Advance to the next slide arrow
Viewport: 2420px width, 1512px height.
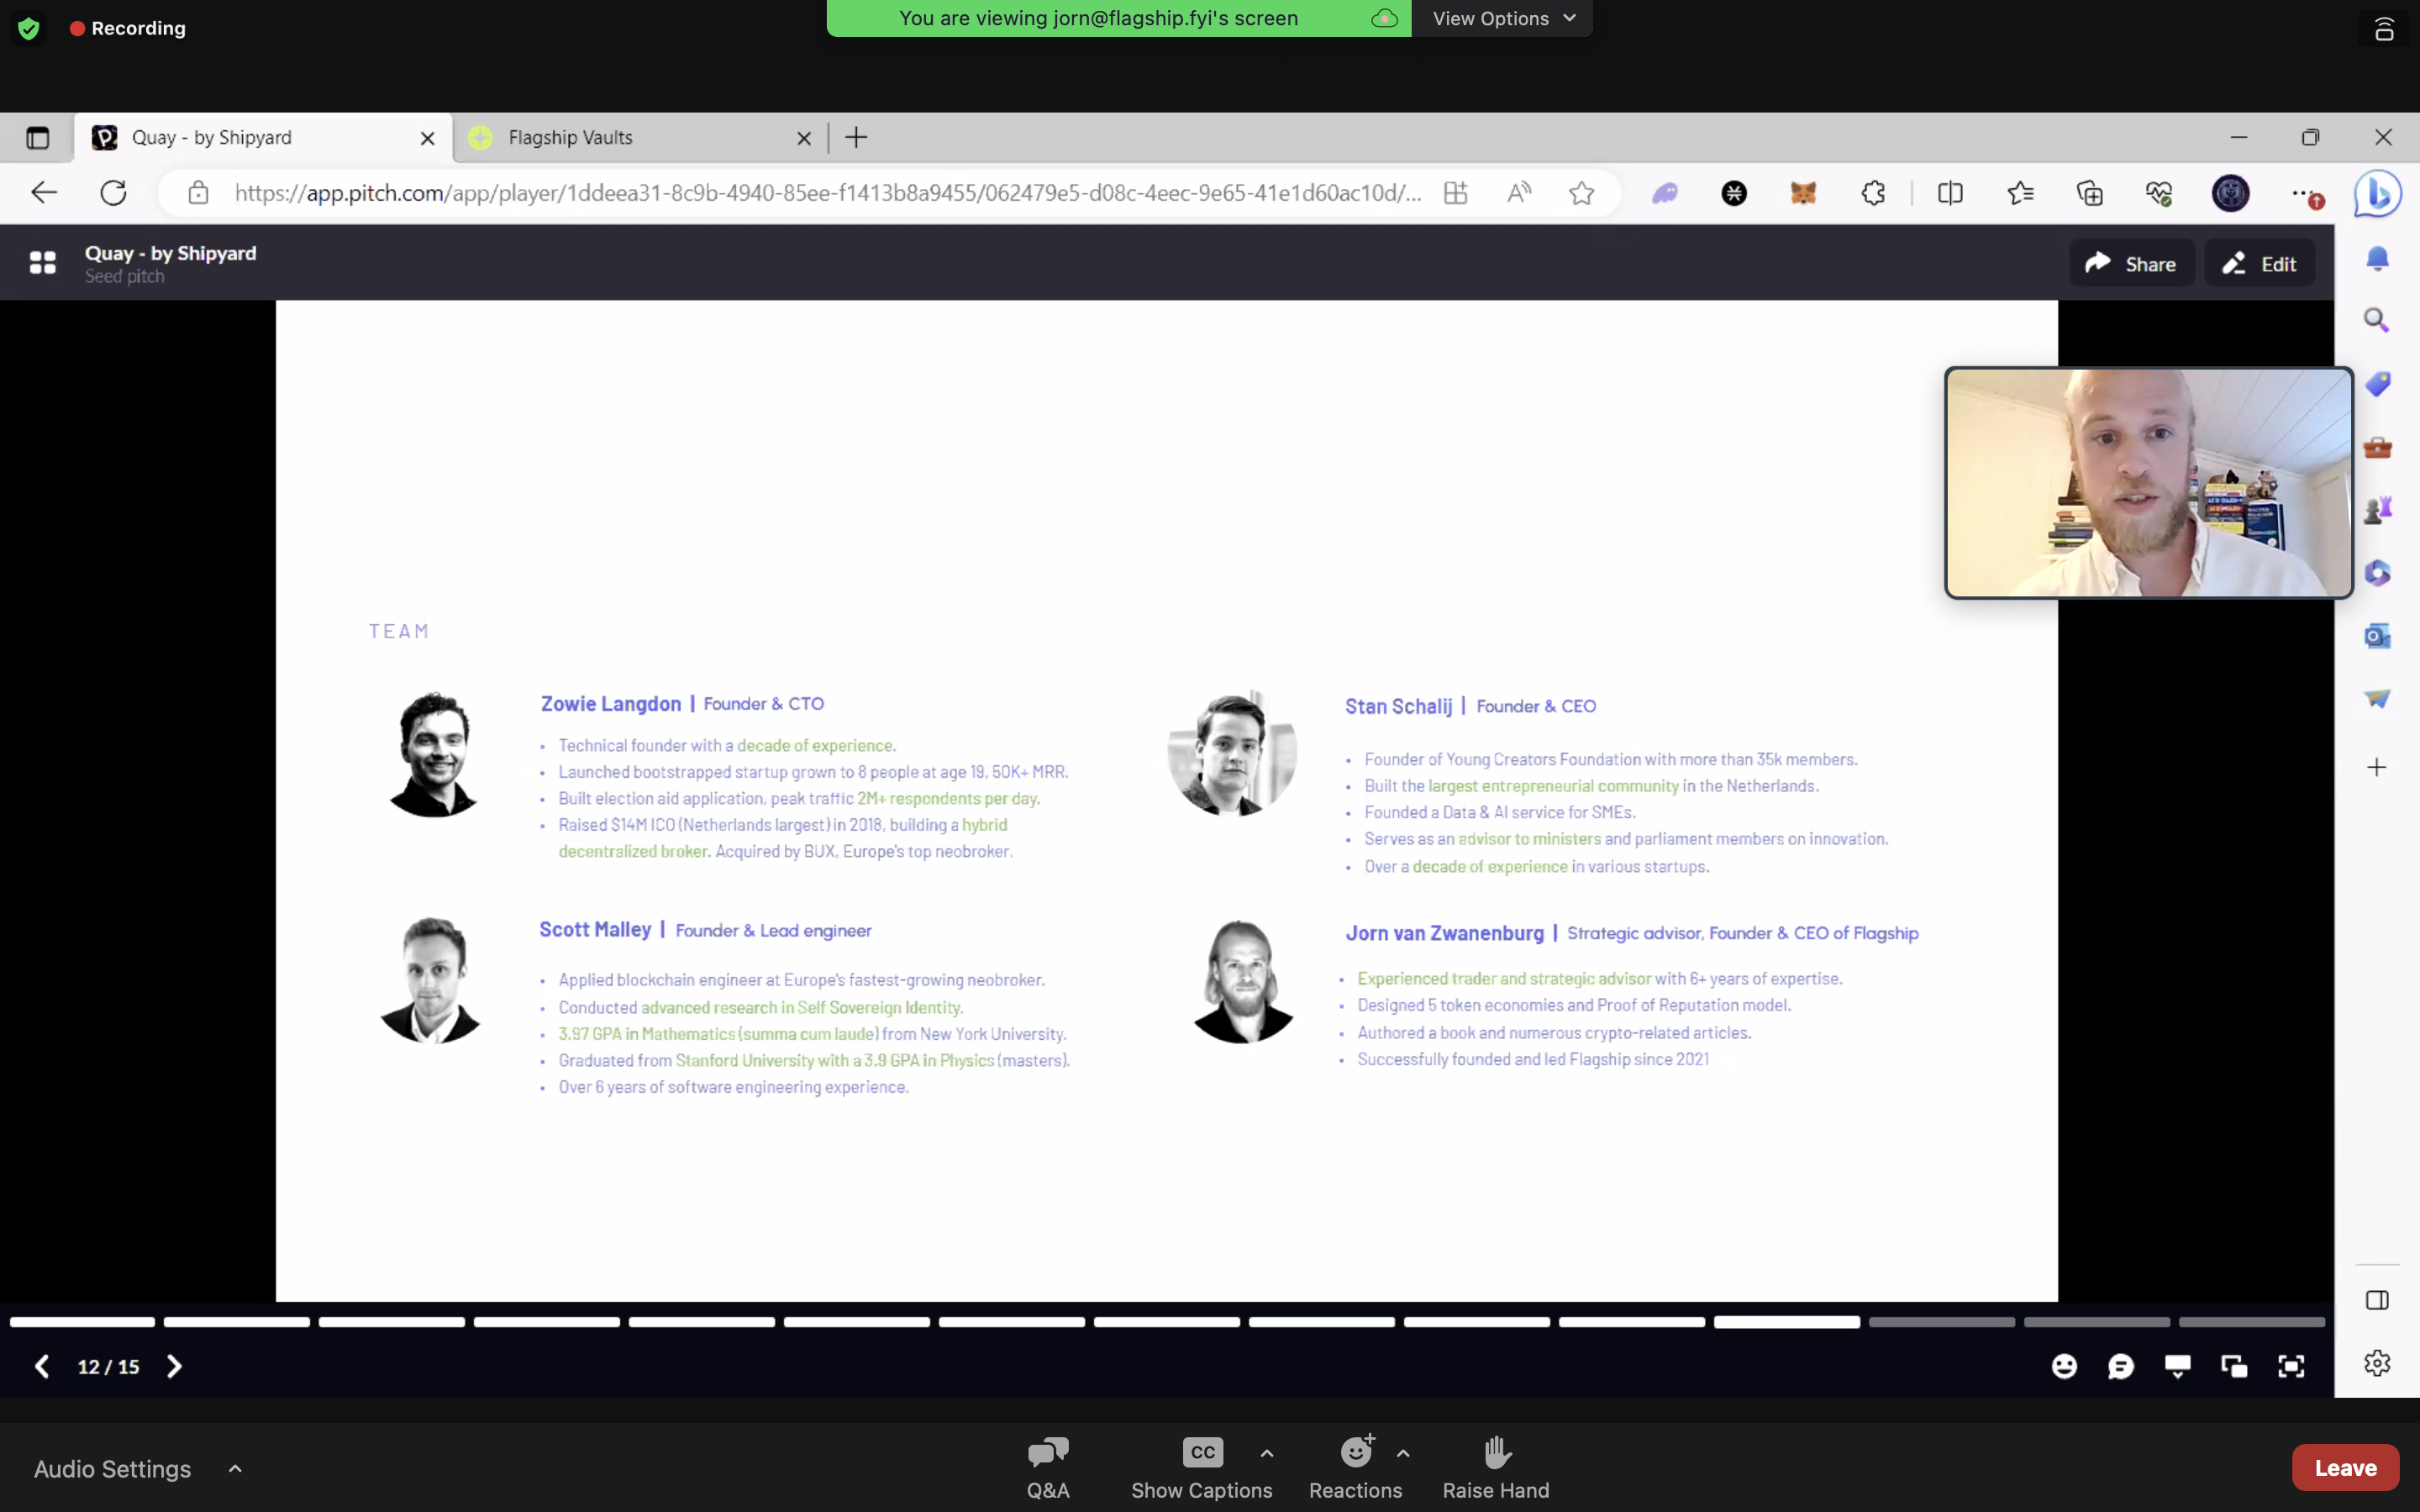click(174, 1366)
